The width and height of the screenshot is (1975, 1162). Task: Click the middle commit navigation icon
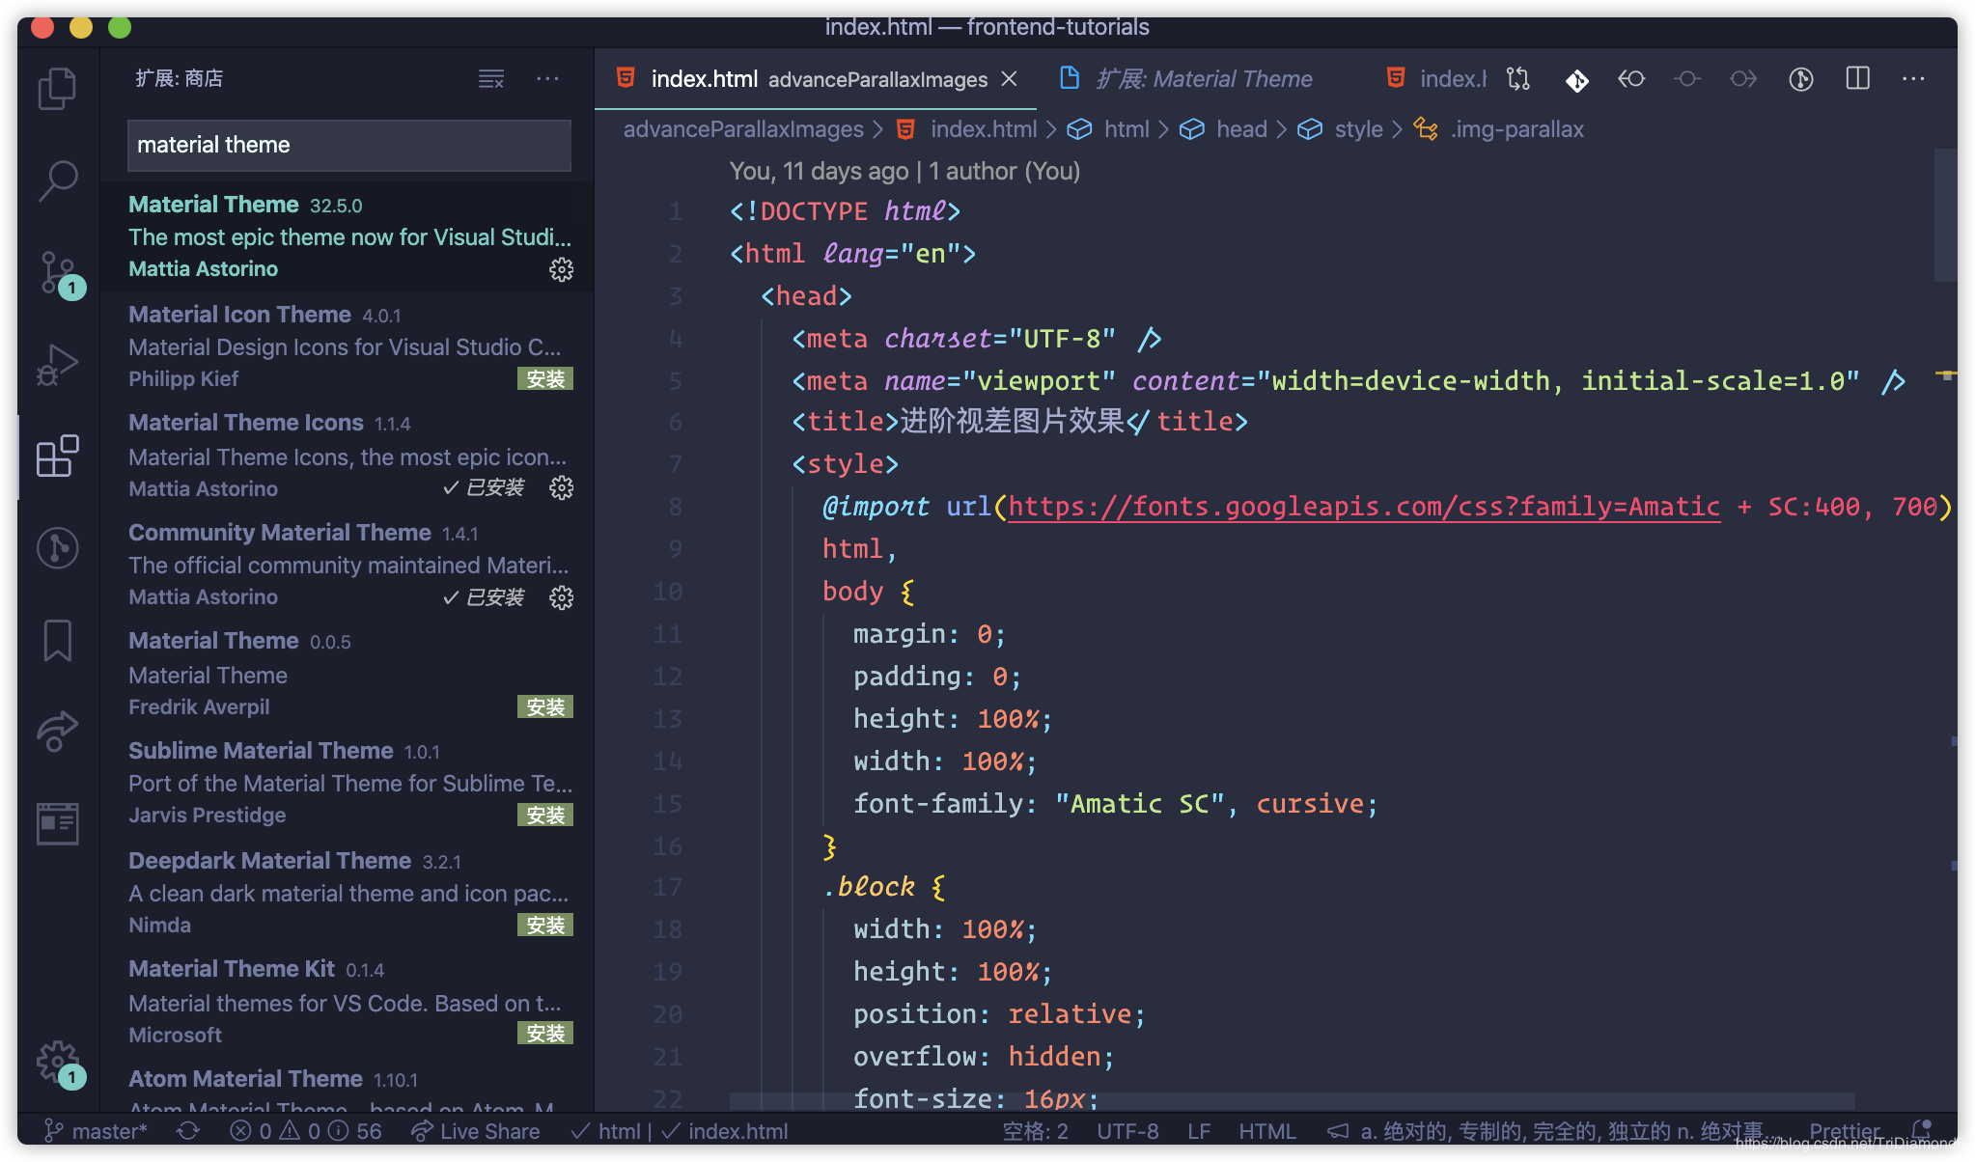click(x=1687, y=79)
